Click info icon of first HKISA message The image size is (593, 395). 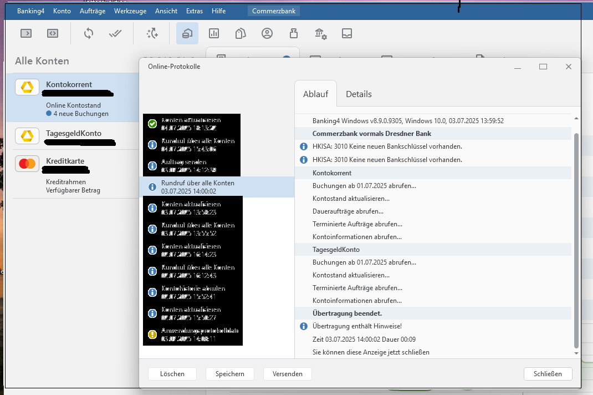pyautogui.click(x=303, y=146)
